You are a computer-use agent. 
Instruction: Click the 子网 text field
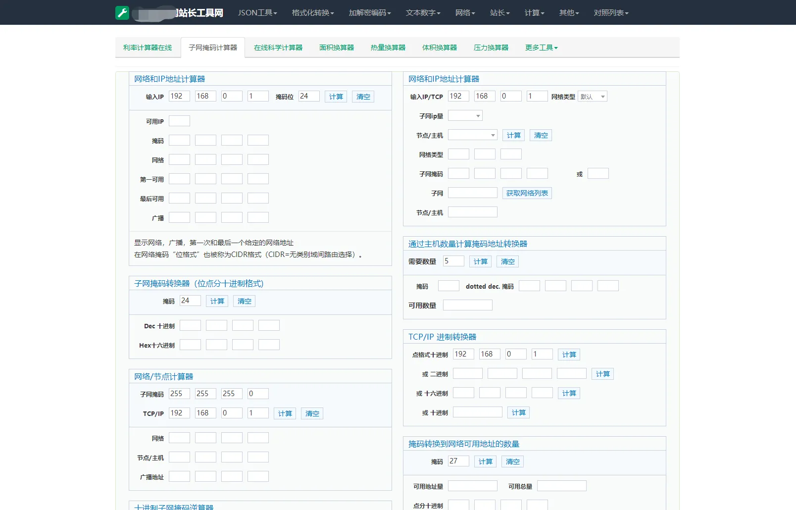[473, 193]
